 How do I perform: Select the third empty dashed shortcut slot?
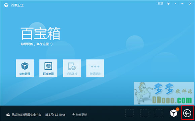click(159, 113)
